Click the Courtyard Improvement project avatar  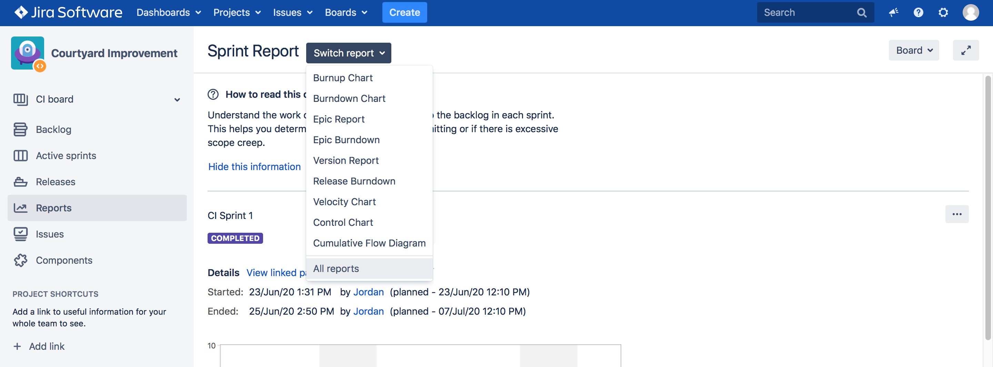tap(28, 53)
